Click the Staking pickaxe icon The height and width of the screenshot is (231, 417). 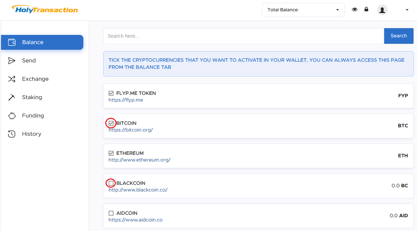pyautogui.click(x=11, y=97)
